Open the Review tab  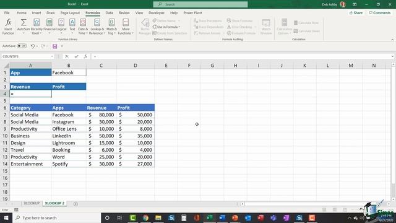(x=124, y=12)
